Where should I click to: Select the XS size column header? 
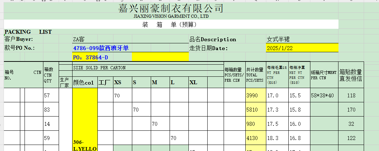click(x=118, y=82)
